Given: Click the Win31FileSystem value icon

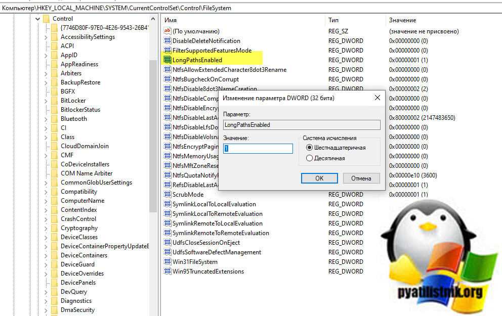Looking at the screenshot, I should point(168,262).
